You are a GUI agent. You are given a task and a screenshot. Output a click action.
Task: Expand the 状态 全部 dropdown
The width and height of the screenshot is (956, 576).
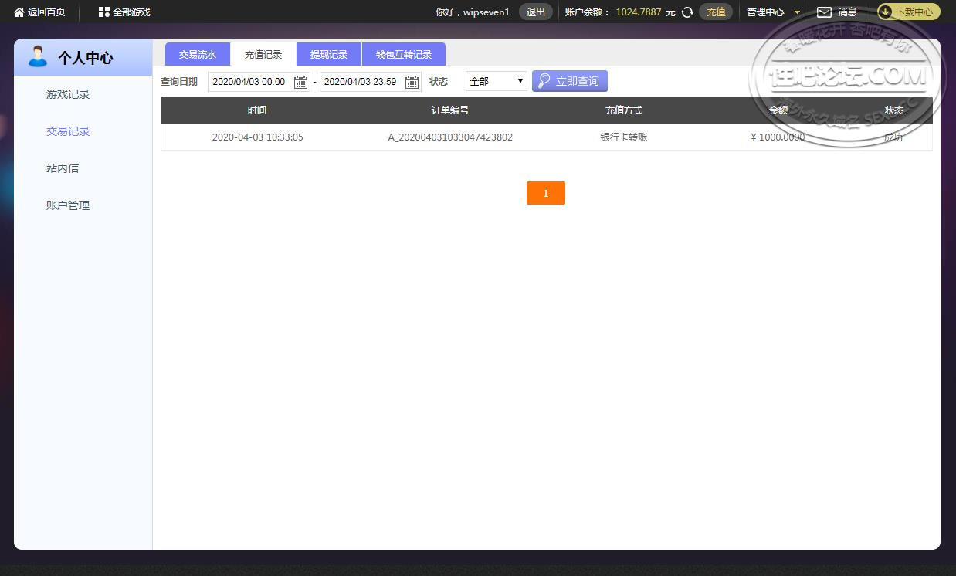click(497, 81)
